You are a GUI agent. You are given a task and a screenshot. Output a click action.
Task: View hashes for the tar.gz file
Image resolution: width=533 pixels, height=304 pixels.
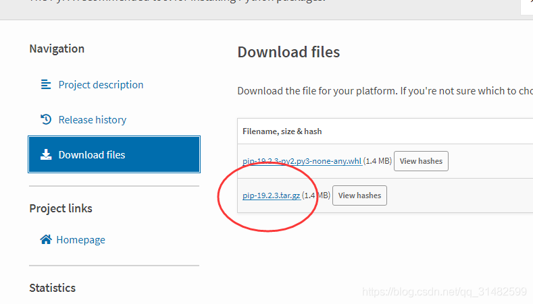coord(359,195)
